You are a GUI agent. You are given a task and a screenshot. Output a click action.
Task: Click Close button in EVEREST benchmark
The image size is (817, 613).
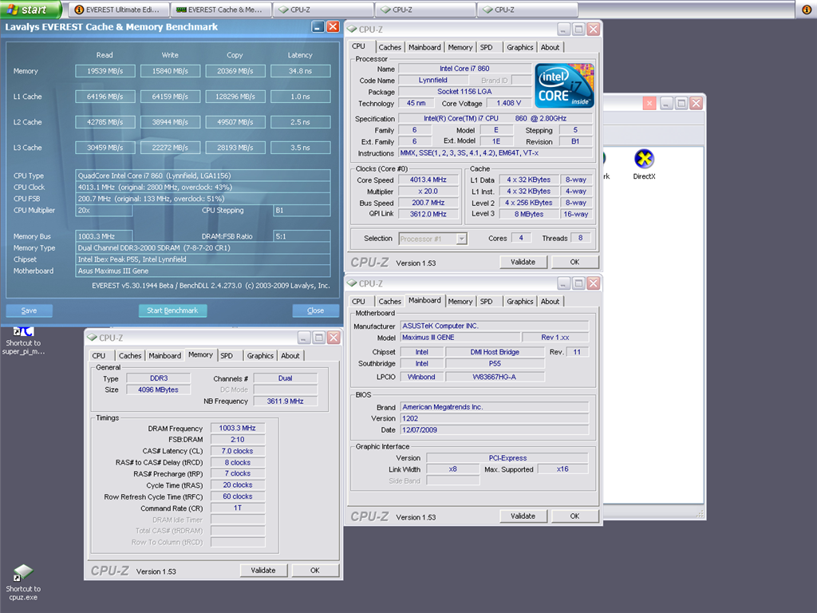315,310
